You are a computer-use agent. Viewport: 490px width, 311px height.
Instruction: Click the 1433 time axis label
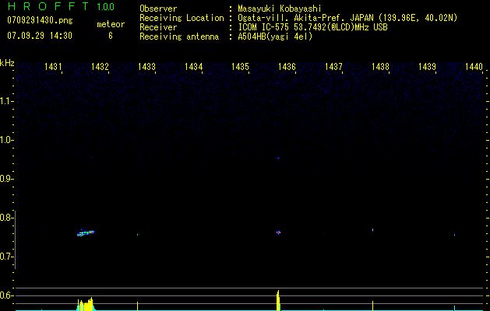point(146,66)
